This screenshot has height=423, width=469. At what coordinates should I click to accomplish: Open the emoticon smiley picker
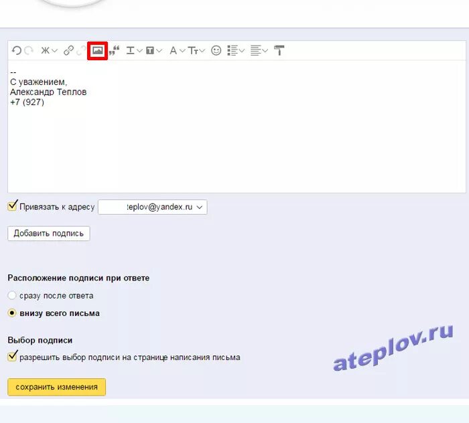tap(216, 50)
